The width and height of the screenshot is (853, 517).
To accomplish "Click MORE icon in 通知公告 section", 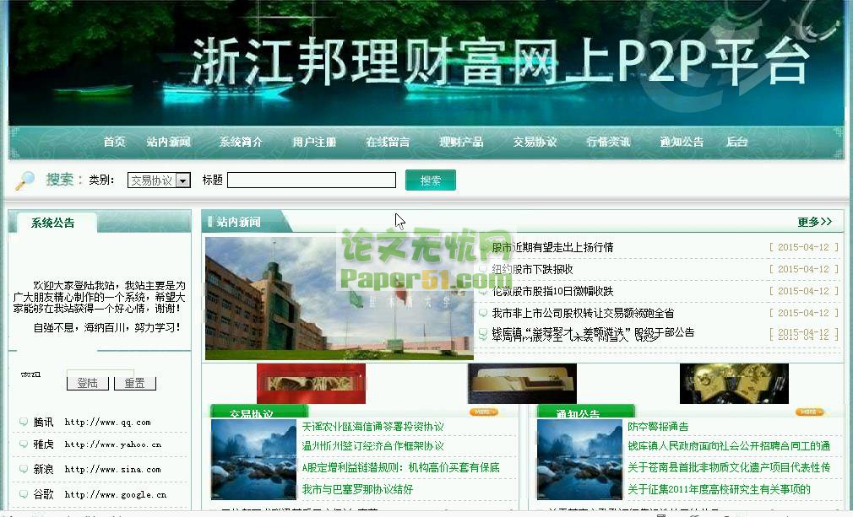I will point(808,412).
